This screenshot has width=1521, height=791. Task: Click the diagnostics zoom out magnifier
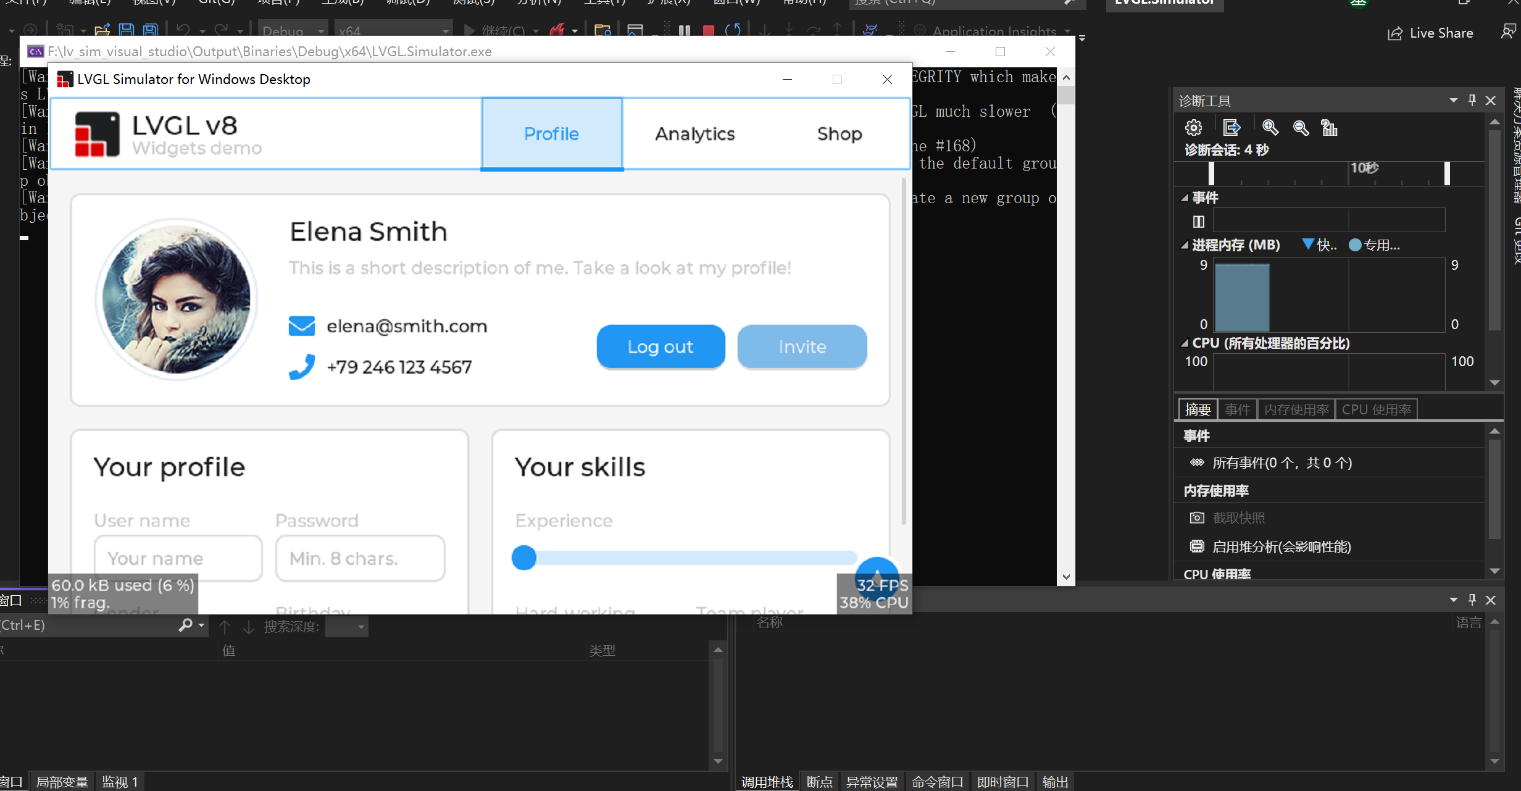pos(1301,128)
